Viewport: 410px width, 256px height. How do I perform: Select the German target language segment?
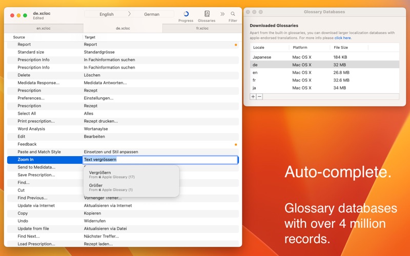[152, 14]
